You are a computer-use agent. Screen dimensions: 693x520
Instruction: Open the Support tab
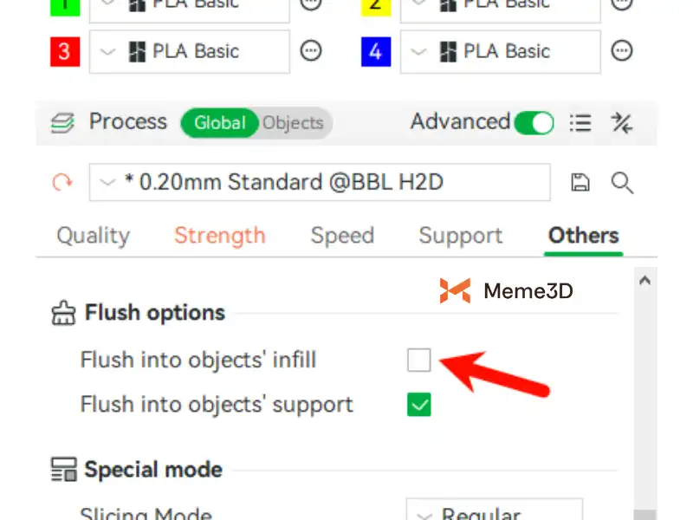pos(460,236)
